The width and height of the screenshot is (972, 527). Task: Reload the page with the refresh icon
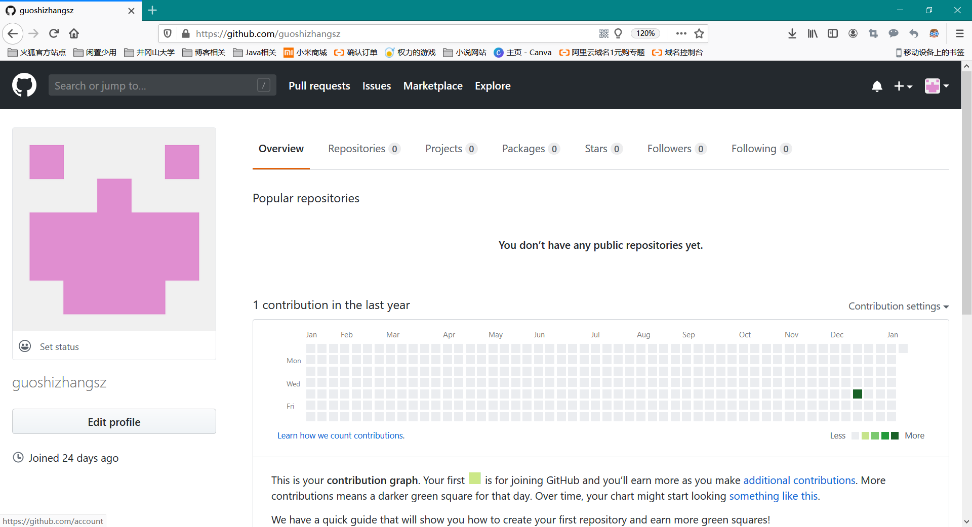point(54,33)
